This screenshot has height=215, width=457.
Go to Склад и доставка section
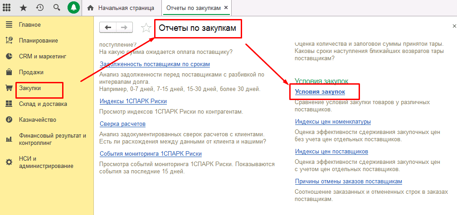[x=43, y=104]
